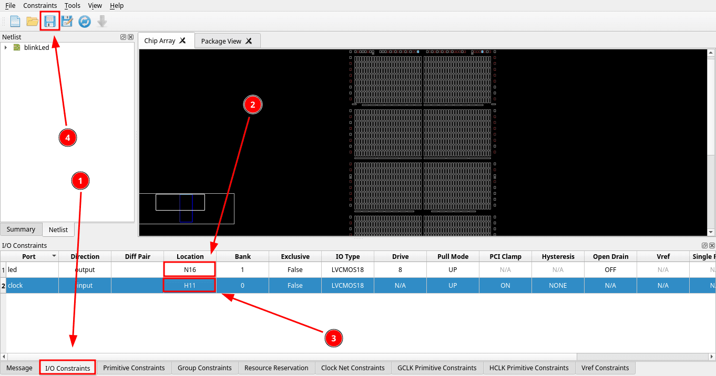Click the clock port cell
Image resolution: width=716 pixels, height=376 pixels.
(32, 285)
